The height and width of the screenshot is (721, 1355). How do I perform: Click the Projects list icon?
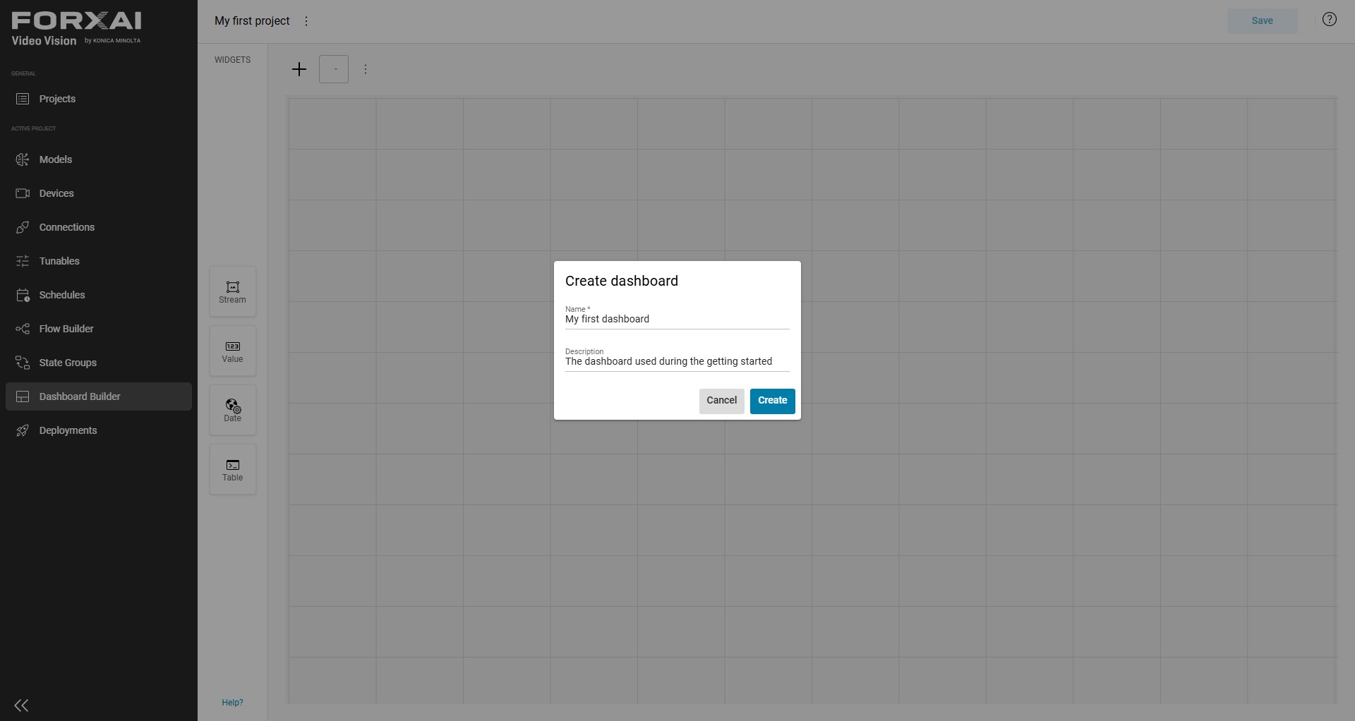click(23, 99)
